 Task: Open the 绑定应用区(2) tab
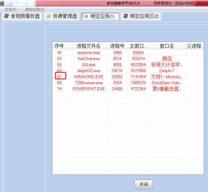[141, 16]
